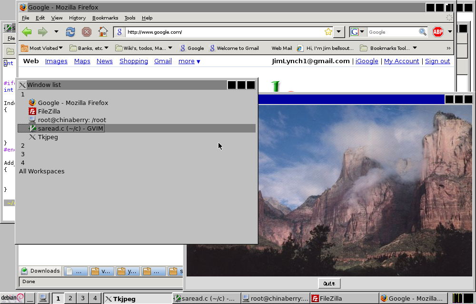Screen dimensions: 476x304
Task: Expand the search engine selector dropdown
Action: coord(357,32)
